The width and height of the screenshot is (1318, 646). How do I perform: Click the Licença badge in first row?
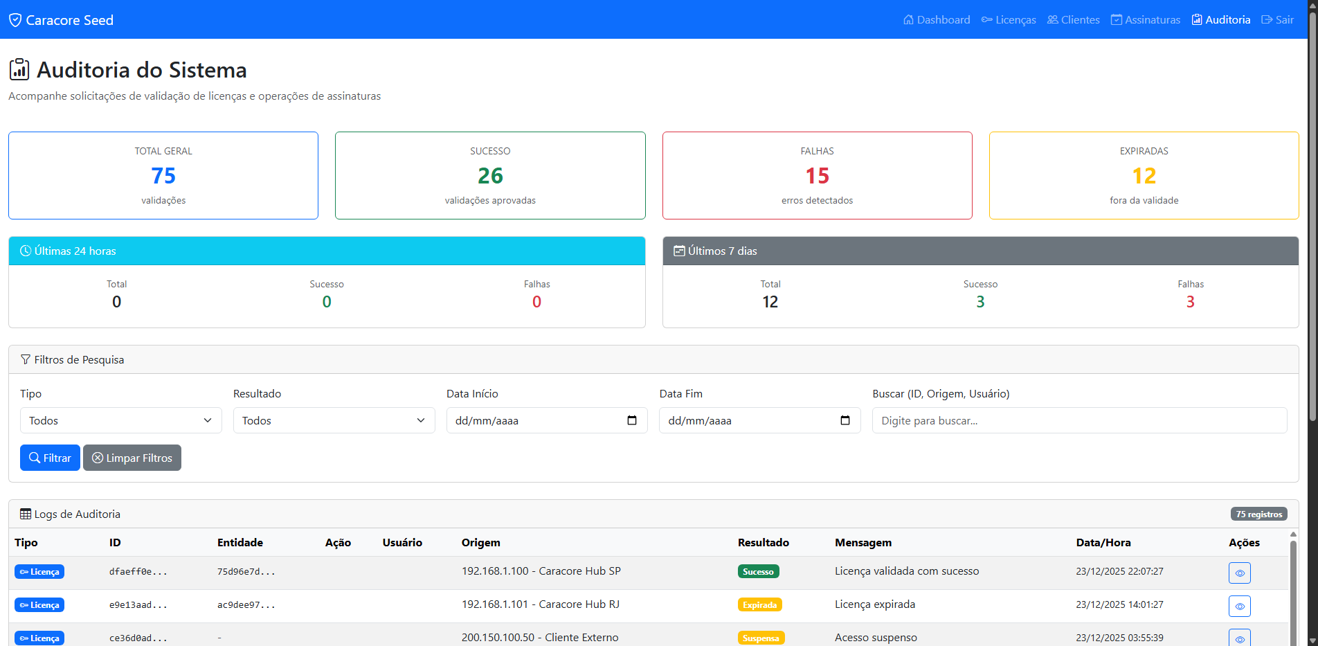click(x=39, y=572)
